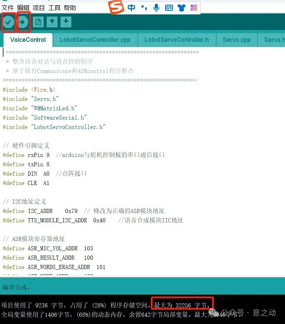Open the 项目 menu
Image resolution: width=285 pixels, height=324 pixels.
coord(39,8)
